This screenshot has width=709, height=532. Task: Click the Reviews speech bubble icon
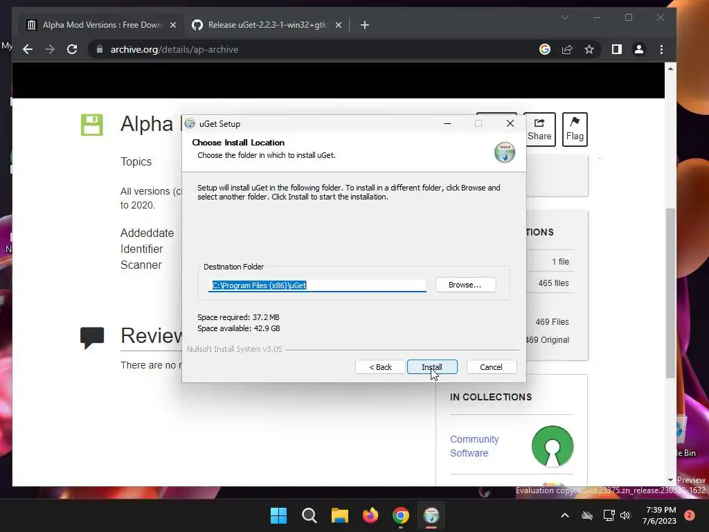pos(92,338)
